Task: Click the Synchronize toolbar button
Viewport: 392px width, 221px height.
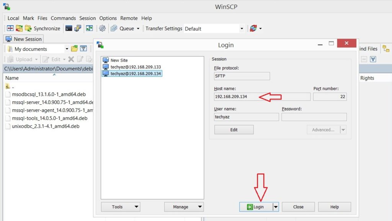Action: (x=42, y=28)
